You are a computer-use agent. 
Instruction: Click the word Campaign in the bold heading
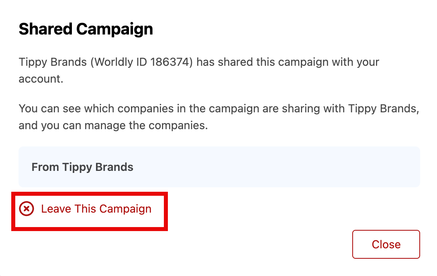coord(114,30)
